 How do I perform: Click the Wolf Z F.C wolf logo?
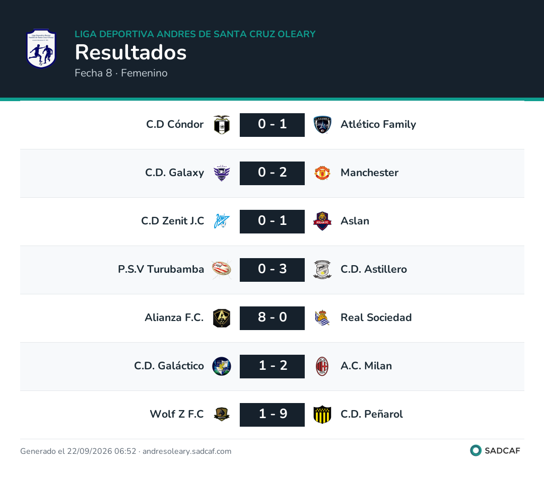tap(222, 414)
